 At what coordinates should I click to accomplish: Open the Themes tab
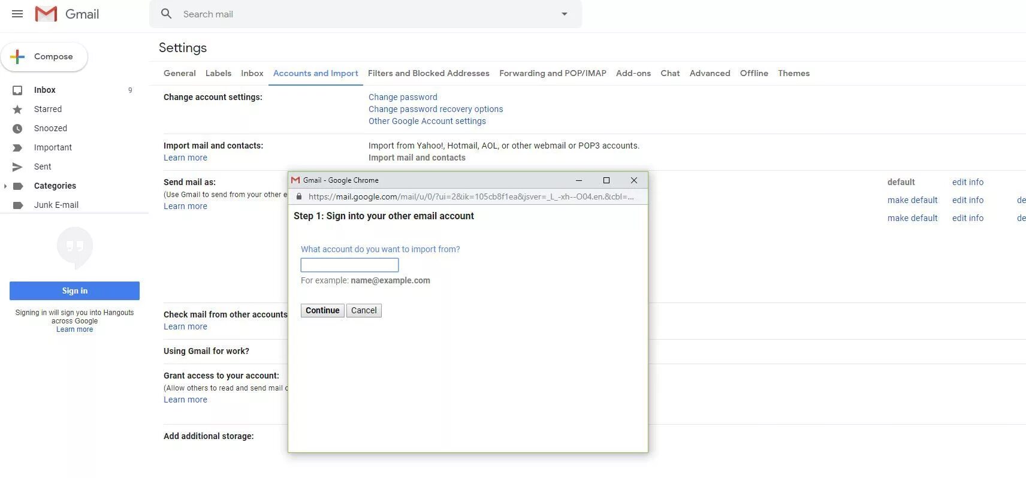[x=793, y=73]
